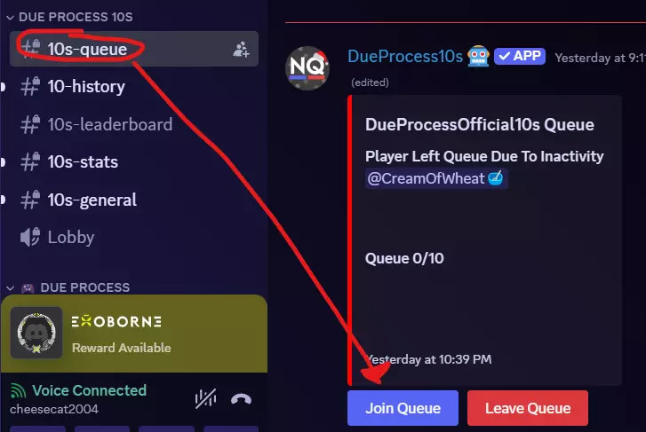Open the @CreamOfWheat mention
The image size is (646, 432).
point(436,178)
